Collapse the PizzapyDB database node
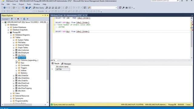This screenshot has height=109, width=194. click(x=8, y=32)
